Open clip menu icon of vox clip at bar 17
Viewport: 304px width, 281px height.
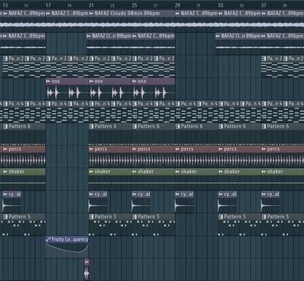click(x=48, y=81)
